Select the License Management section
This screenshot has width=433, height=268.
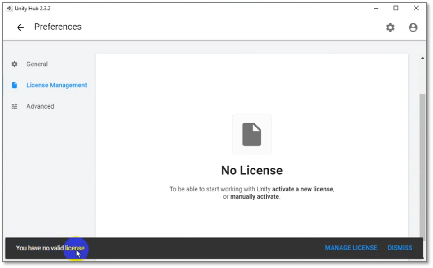click(57, 85)
